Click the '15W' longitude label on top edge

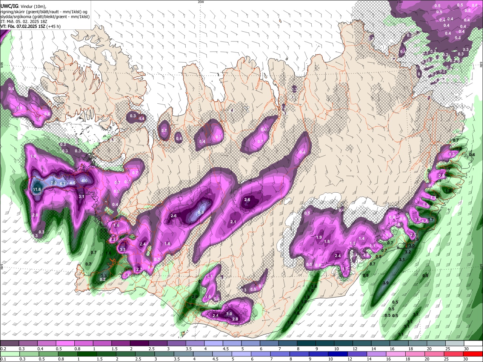[x=400, y=2]
